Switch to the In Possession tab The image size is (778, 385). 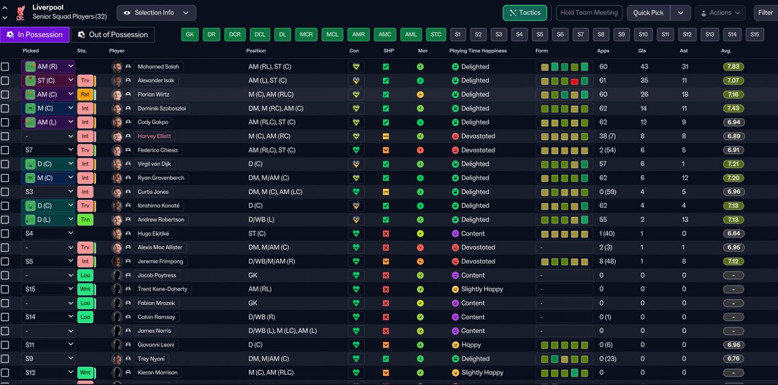point(34,35)
